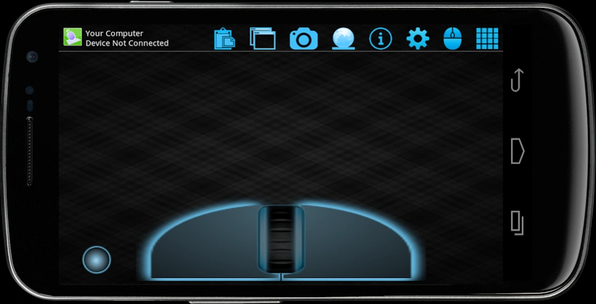The width and height of the screenshot is (596, 304).
Task: Open the clipboard paste icon
Action: [225, 38]
